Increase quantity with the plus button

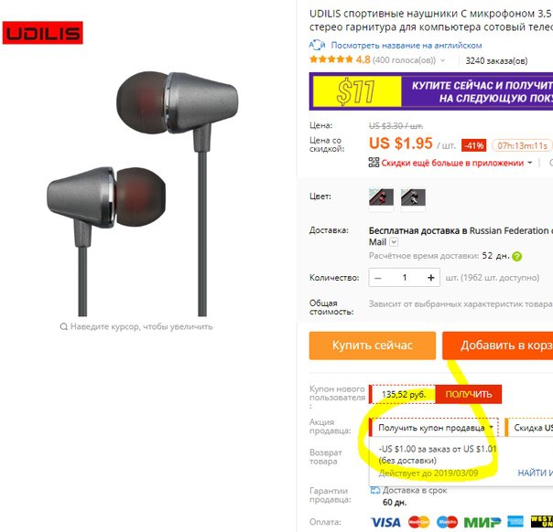430,278
